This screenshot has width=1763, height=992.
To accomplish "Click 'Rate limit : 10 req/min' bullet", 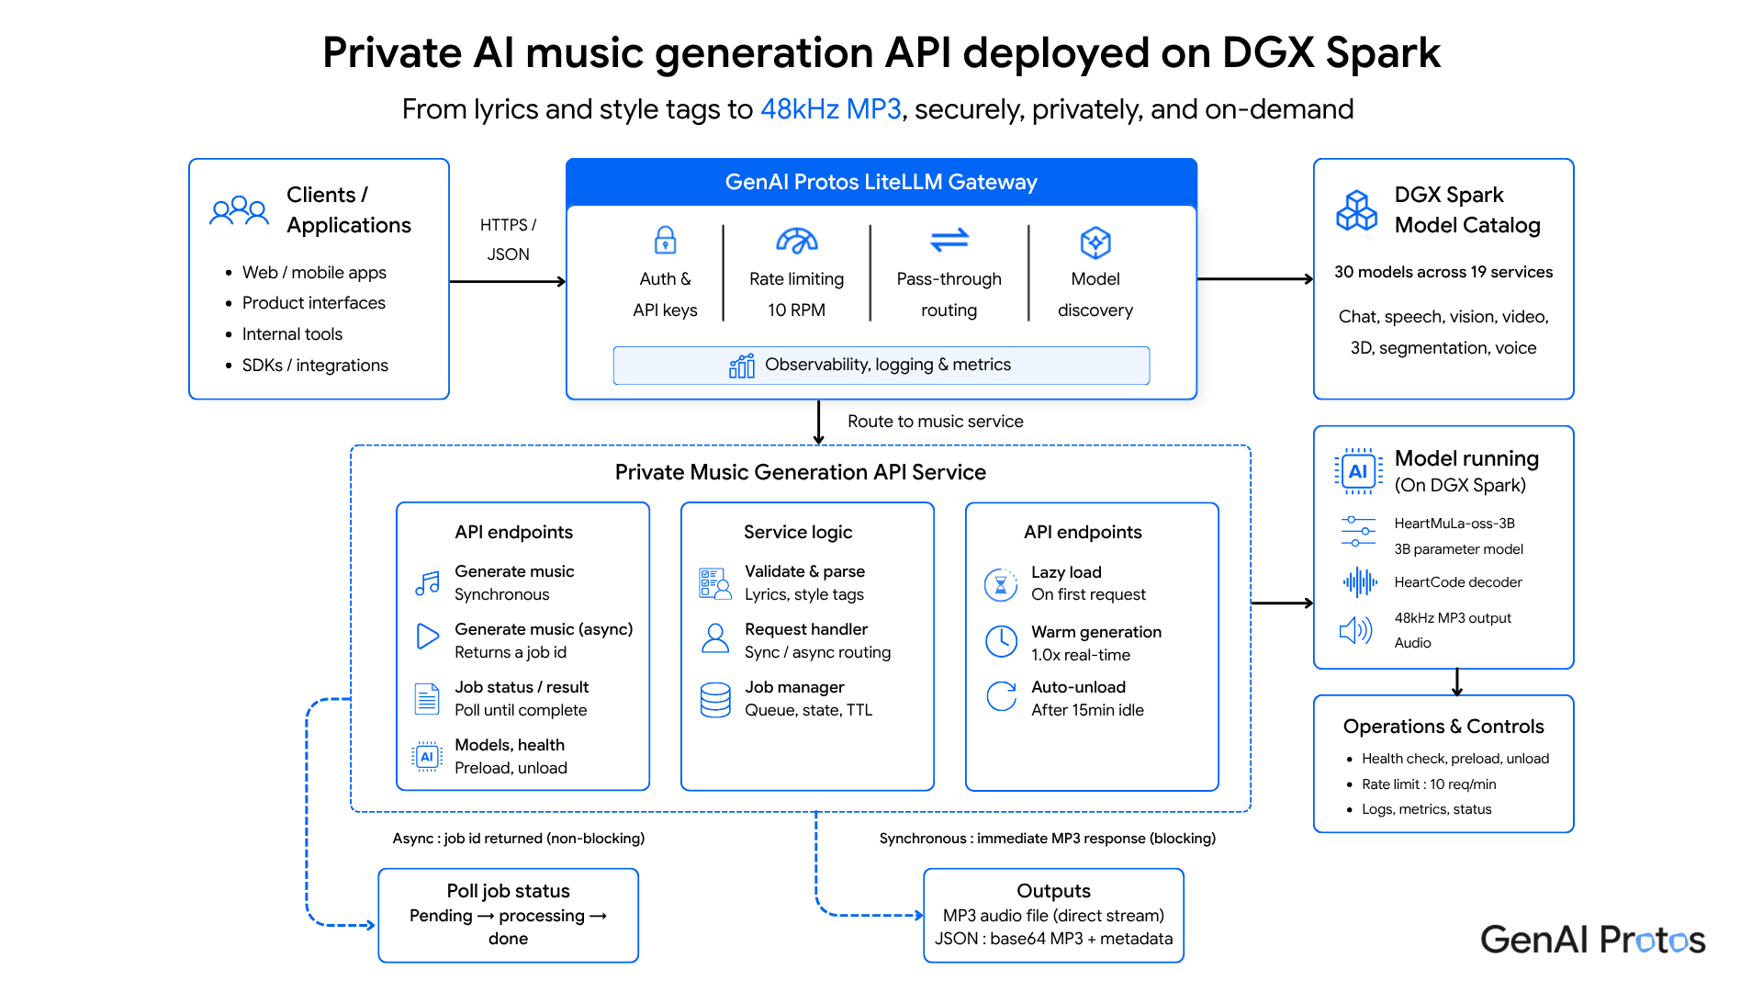I will (1429, 784).
